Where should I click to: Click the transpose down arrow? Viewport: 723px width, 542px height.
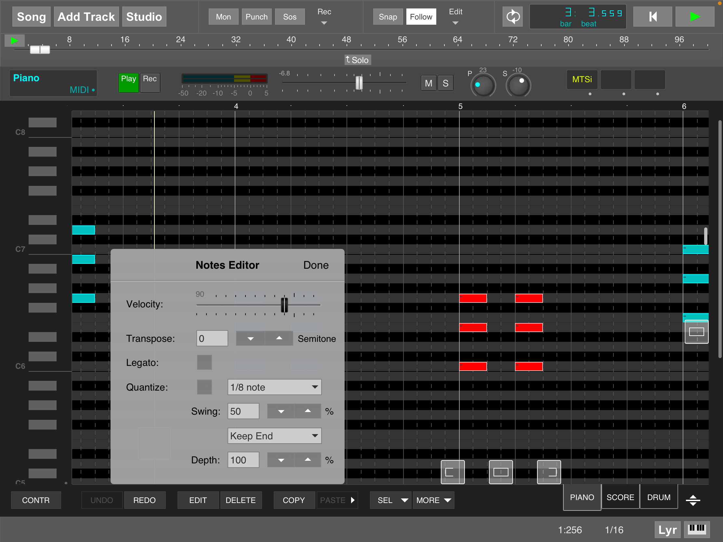click(250, 339)
